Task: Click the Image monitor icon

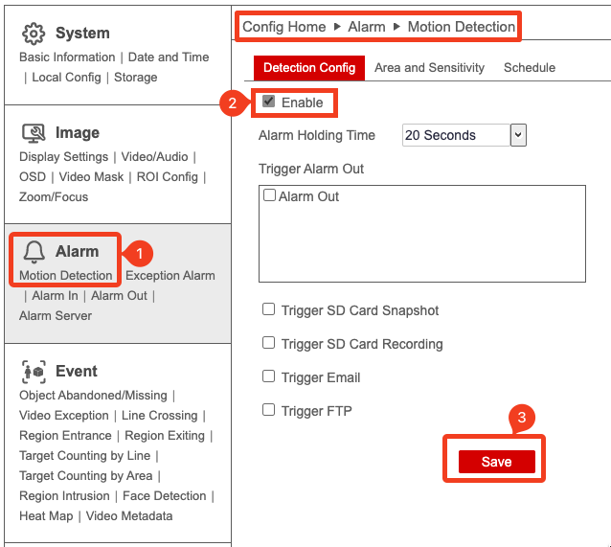Action: [x=34, y=133]
